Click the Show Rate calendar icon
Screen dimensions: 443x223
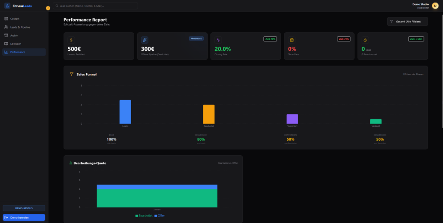(x=292, y=40)
